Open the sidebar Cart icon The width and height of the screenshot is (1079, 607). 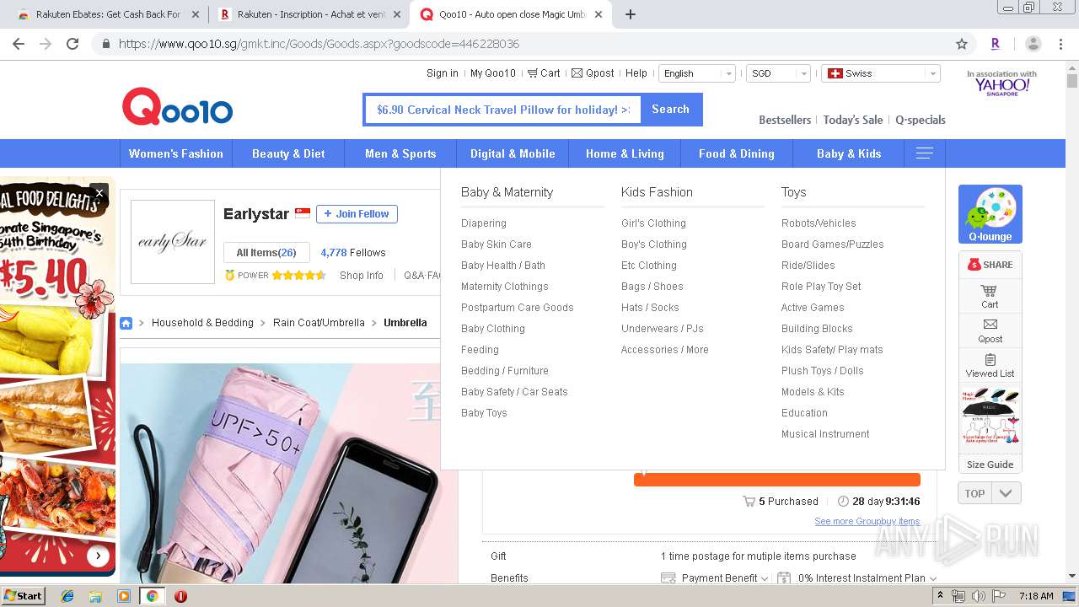point(990,296)
